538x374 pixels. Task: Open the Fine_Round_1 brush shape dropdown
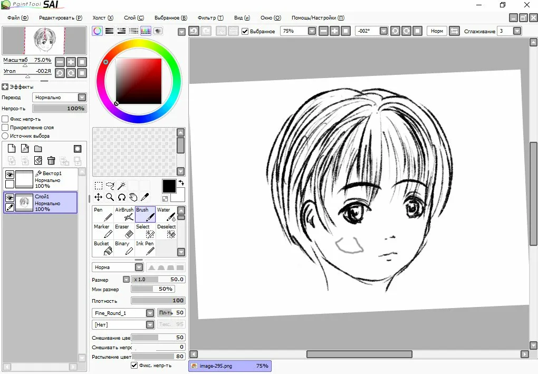pyautogui.click(x=150, y=313)
